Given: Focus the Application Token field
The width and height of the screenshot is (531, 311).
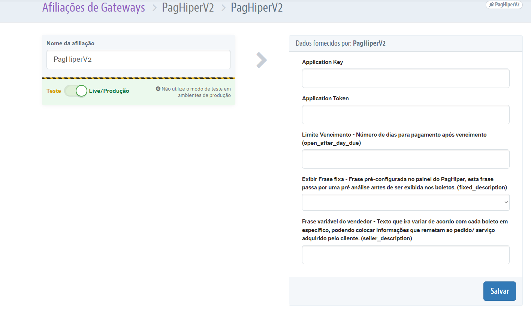Looking at the screenshot, I should [406, 115].
